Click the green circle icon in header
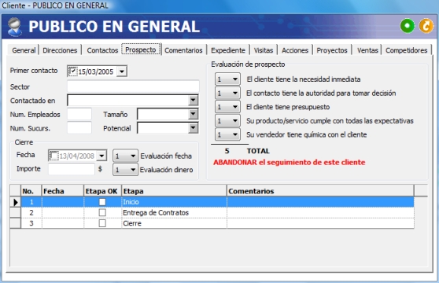 point(408,26)
